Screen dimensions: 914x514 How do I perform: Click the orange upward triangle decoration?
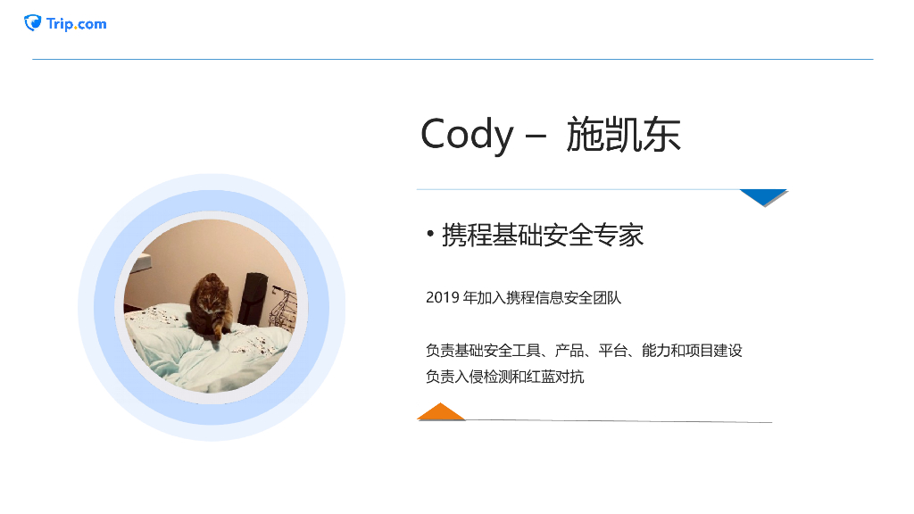[x=441, y=411]
